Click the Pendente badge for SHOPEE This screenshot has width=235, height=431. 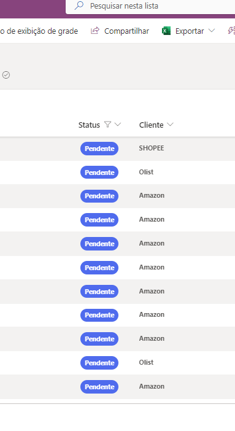[x=99, y=149]
